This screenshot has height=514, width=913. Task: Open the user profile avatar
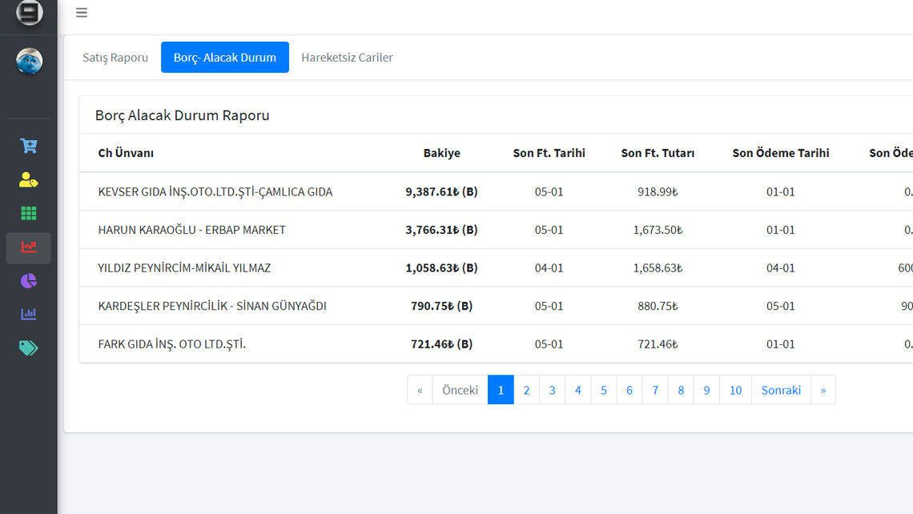(29, 61)
